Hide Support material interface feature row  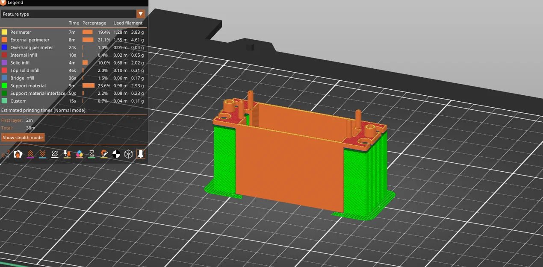(x=73, y=94)
